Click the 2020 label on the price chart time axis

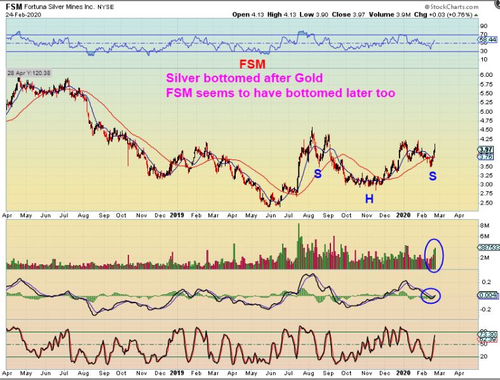click(403, 215)
